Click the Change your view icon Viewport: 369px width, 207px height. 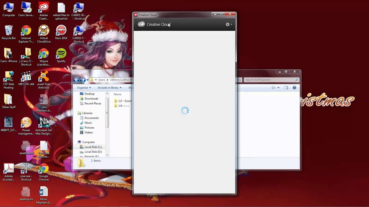[x=274, y=88]
